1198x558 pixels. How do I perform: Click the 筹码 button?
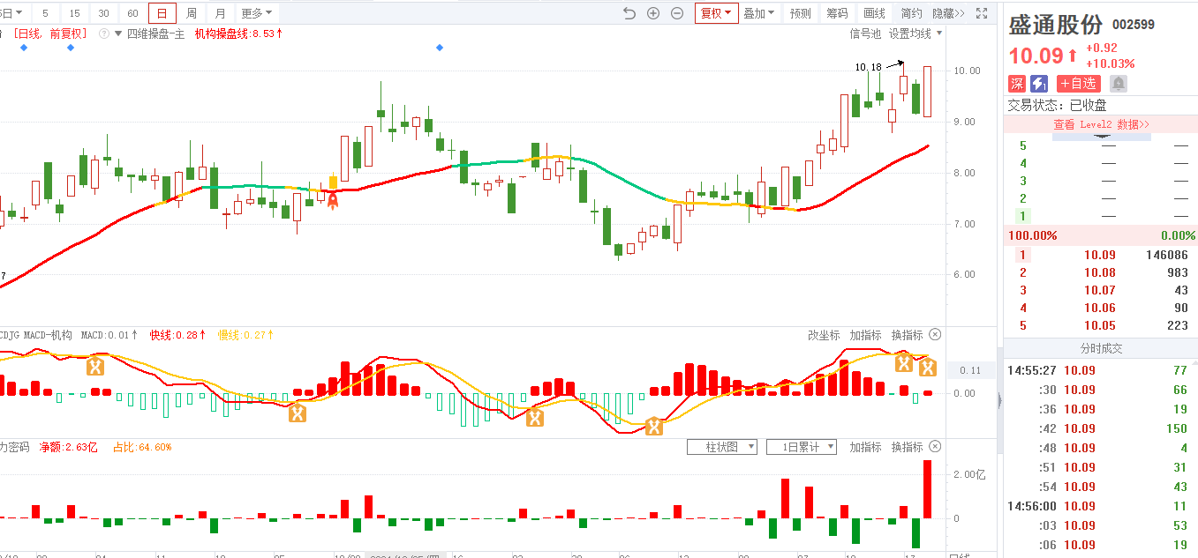[837, 13]
